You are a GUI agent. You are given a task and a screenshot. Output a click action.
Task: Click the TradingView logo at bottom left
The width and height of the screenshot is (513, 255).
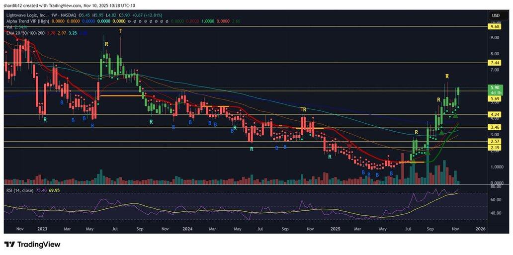pos(32,244)
